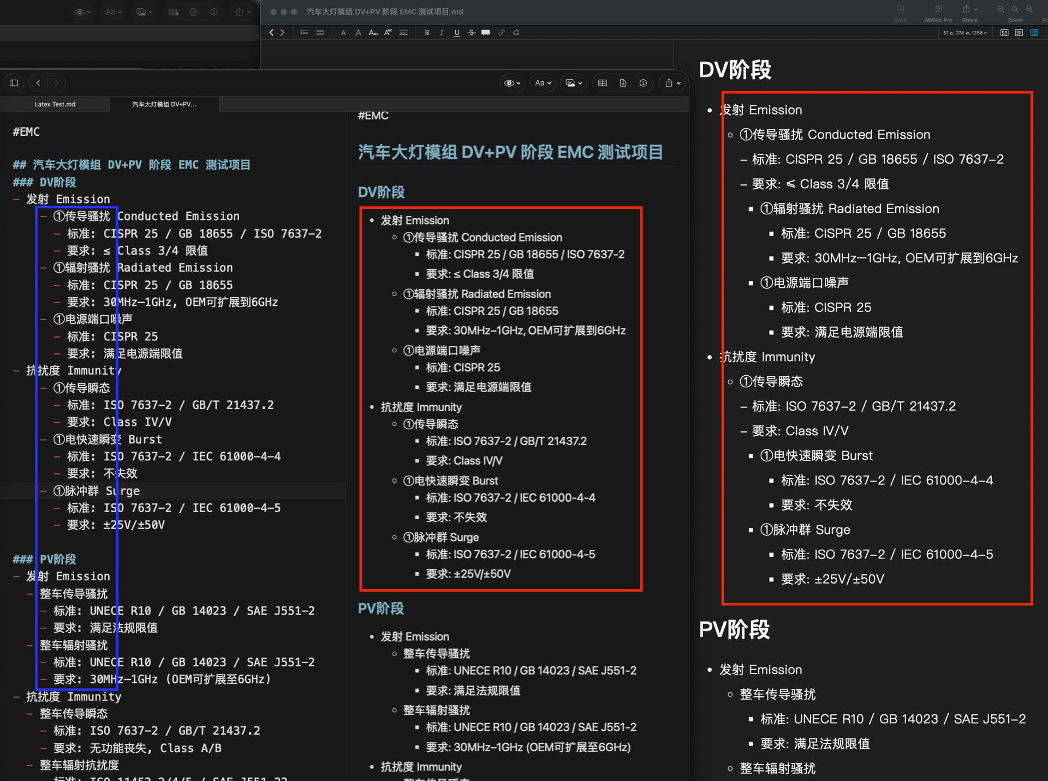Toggle the sidebar panel button
Image resolution: width=1048 pixels, height=781 pixels.
(14, 83)
